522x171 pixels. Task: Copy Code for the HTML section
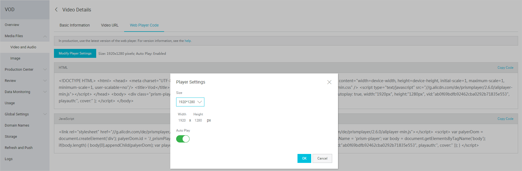pos(505,68)
